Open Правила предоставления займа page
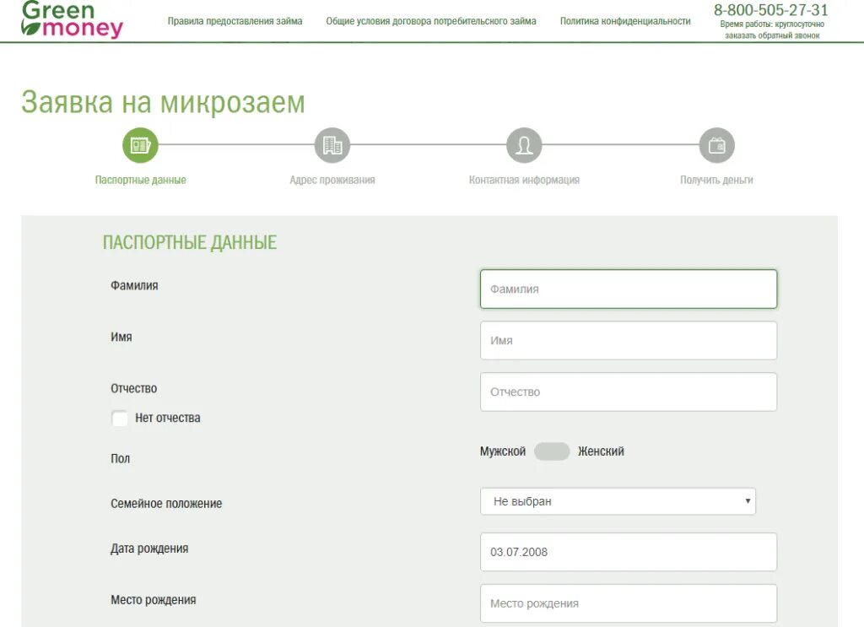Viewport: 864px width, 627px height. 235,21
